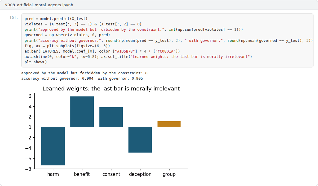This screenshot has width=318, height=186.
Task: Click the governed = np.where code line
Action: (x=67, y=35)
